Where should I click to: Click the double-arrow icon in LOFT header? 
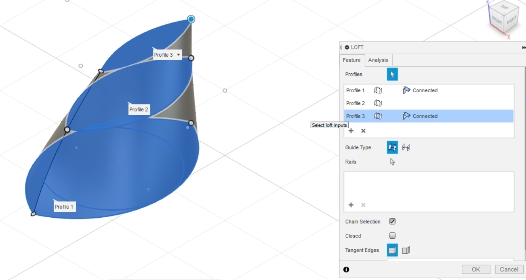click(524, 47)
